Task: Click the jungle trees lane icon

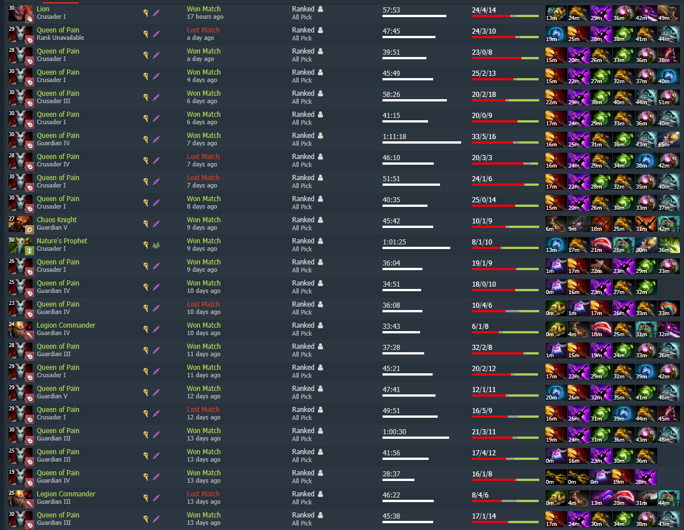Action: click(x=156, y=245)
